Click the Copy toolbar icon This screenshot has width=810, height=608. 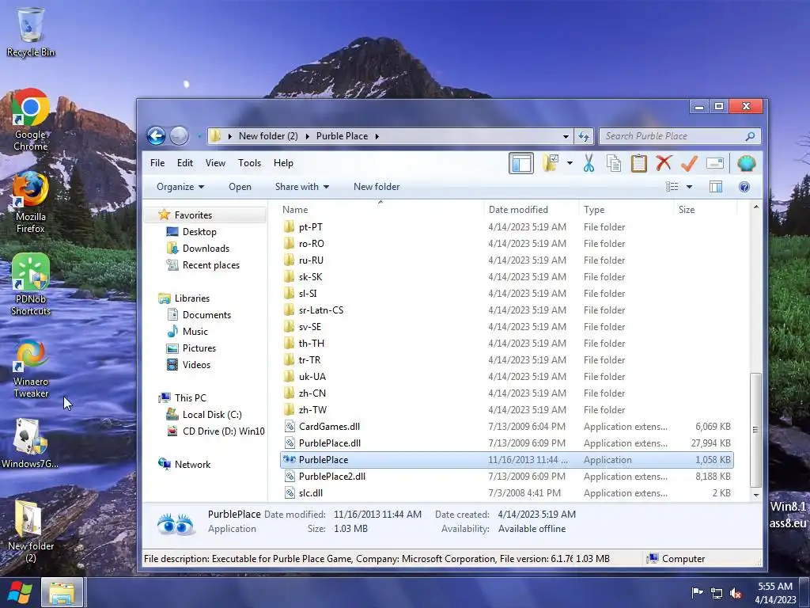click(x=614, y=163)
